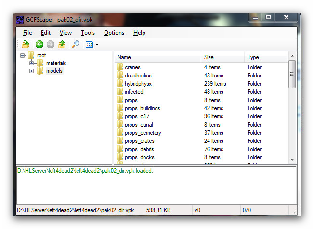Screen dimensions: 314x229
Task: Open the Options menu
Action: pyautogui.click(x=114, y=33)
